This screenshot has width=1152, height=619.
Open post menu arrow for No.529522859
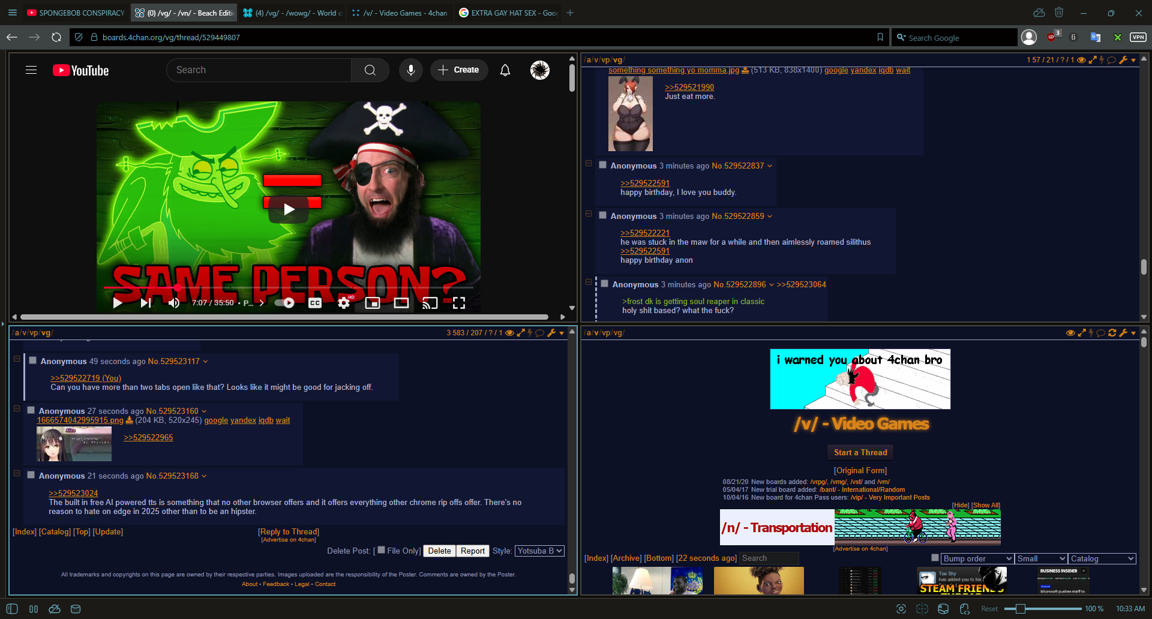pyautogui.click(x=770, y=217)
